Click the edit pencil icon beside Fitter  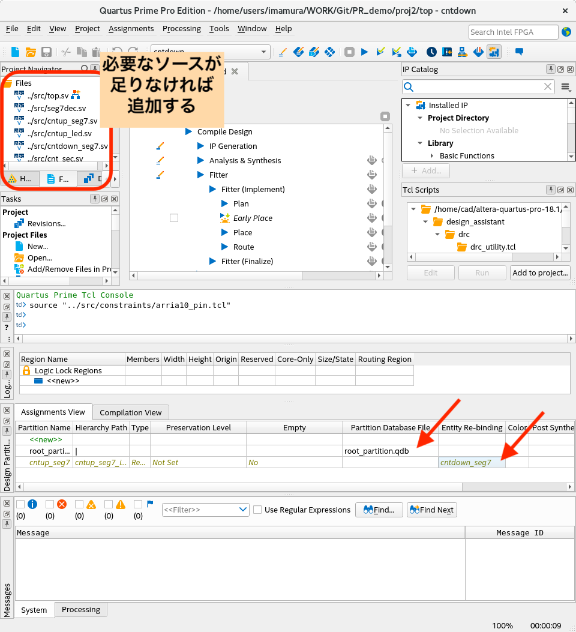tap(160, 175)
